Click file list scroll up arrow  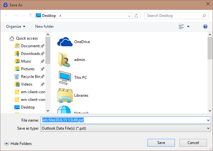click(210, 34)
